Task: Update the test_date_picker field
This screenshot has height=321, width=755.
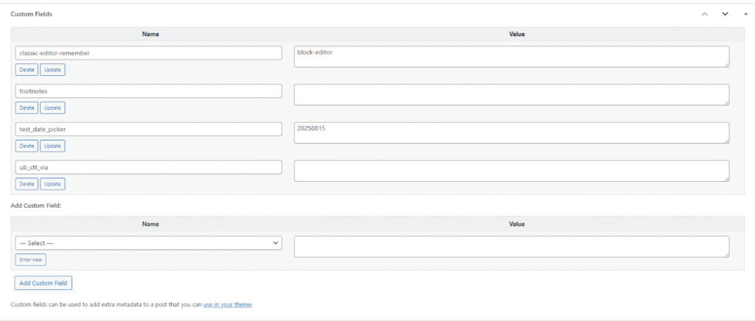Action: 52,146
